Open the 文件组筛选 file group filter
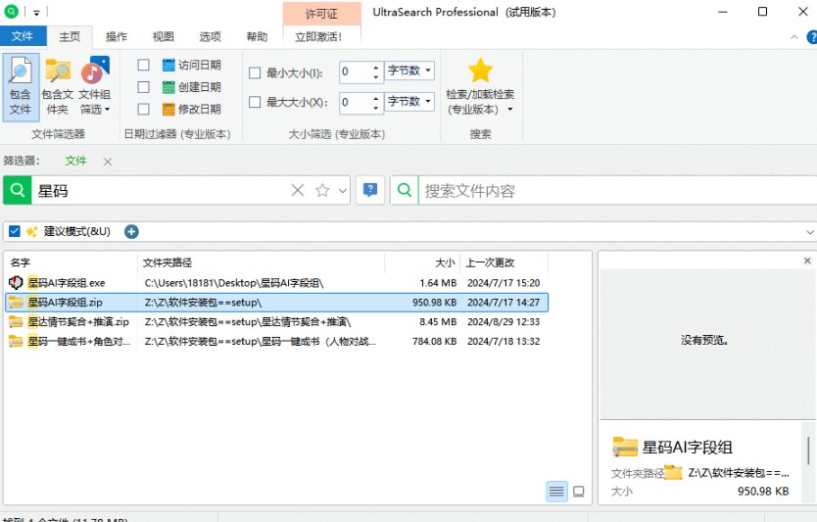The image size is (817, 522). 94,87
